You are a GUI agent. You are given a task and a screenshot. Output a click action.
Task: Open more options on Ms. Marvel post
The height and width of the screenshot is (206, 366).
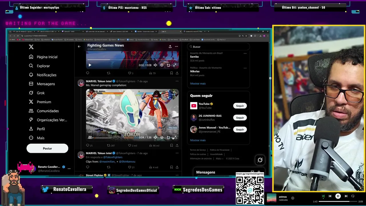pyautogui.click(x=177, y=81)
